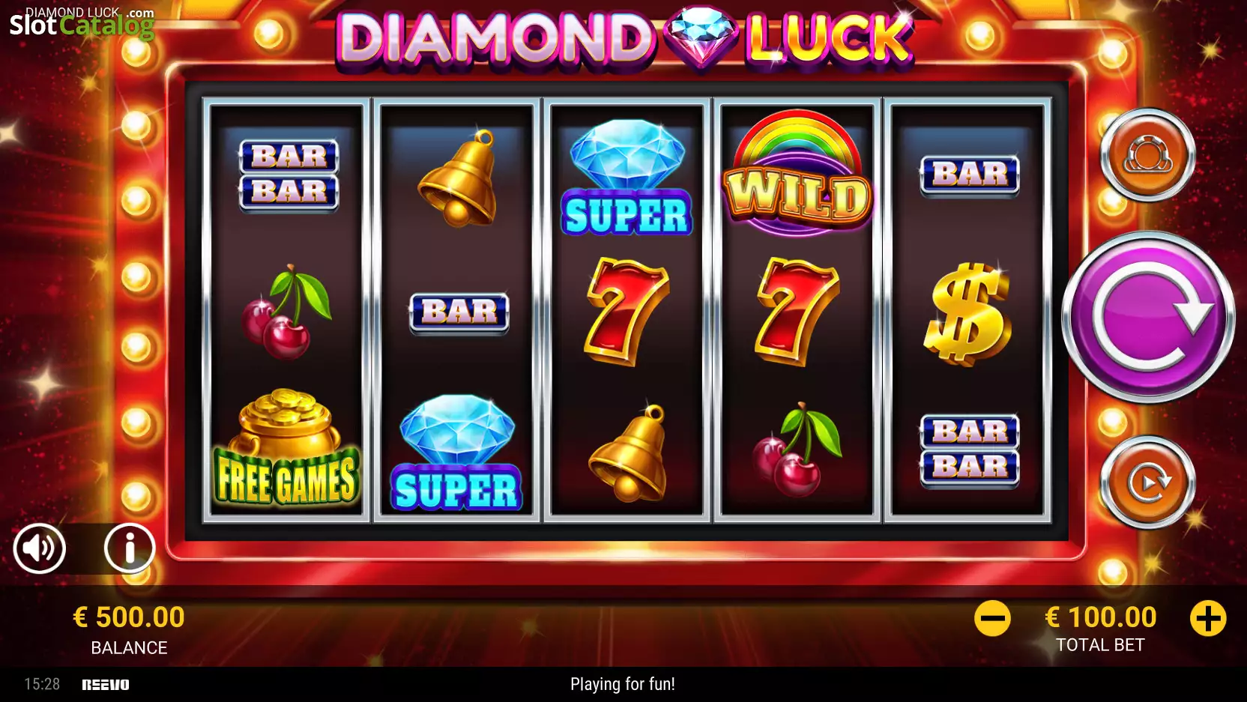The image size is (1247, 702).
Task: Open autoplay with orange circular arrow button
Action: coord(1147,482)
